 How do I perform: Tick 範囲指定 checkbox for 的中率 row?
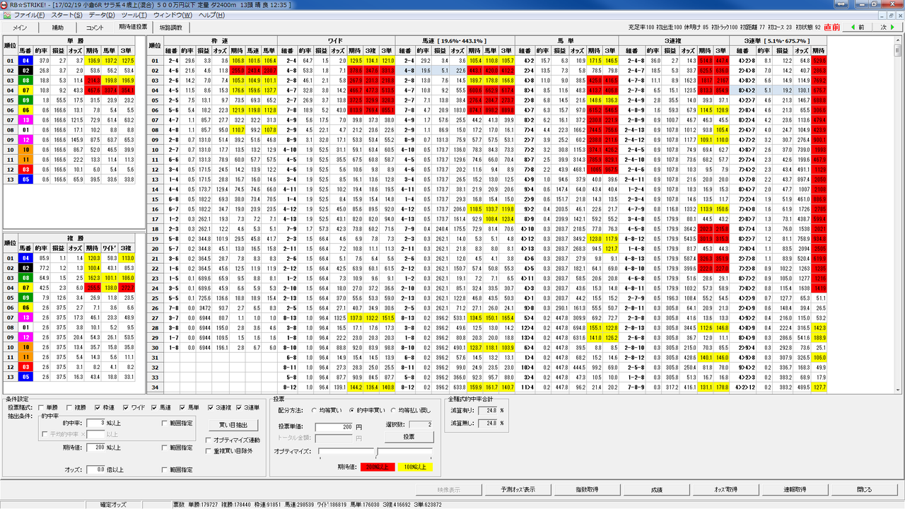pos(165,423)
